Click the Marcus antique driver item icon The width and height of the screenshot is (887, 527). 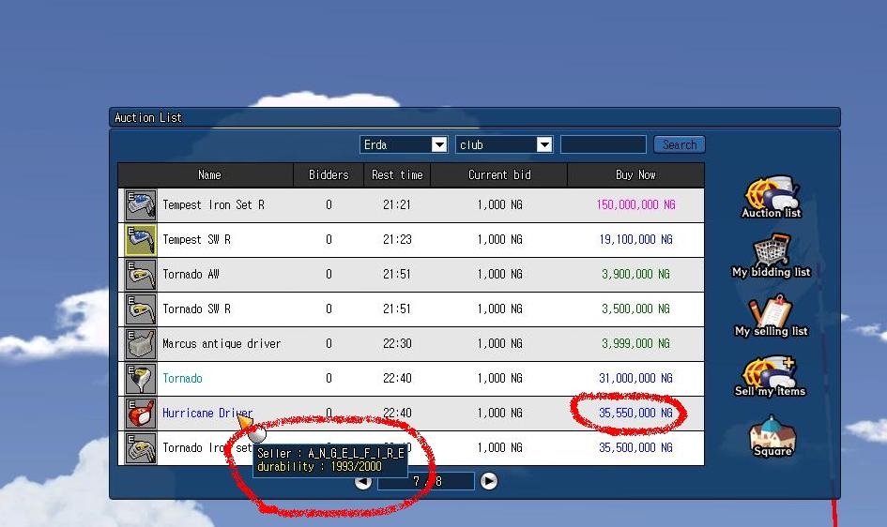141,344
